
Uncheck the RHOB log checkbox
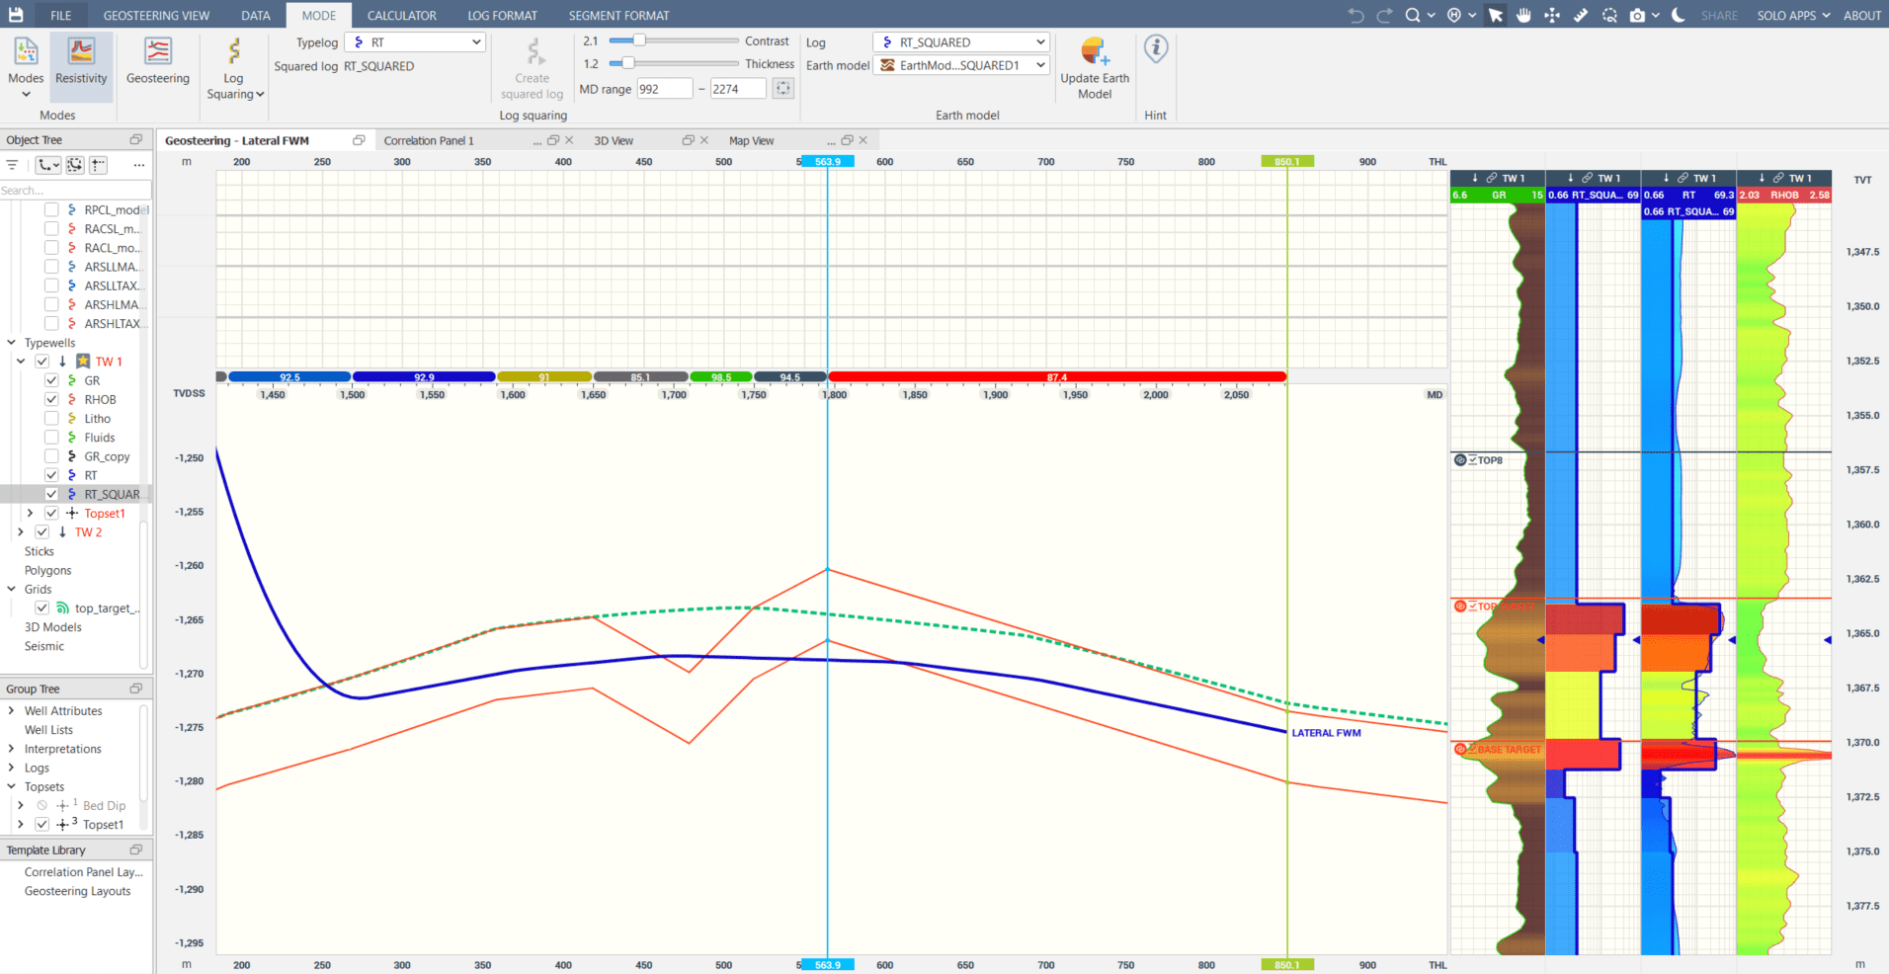pos(51,399)
